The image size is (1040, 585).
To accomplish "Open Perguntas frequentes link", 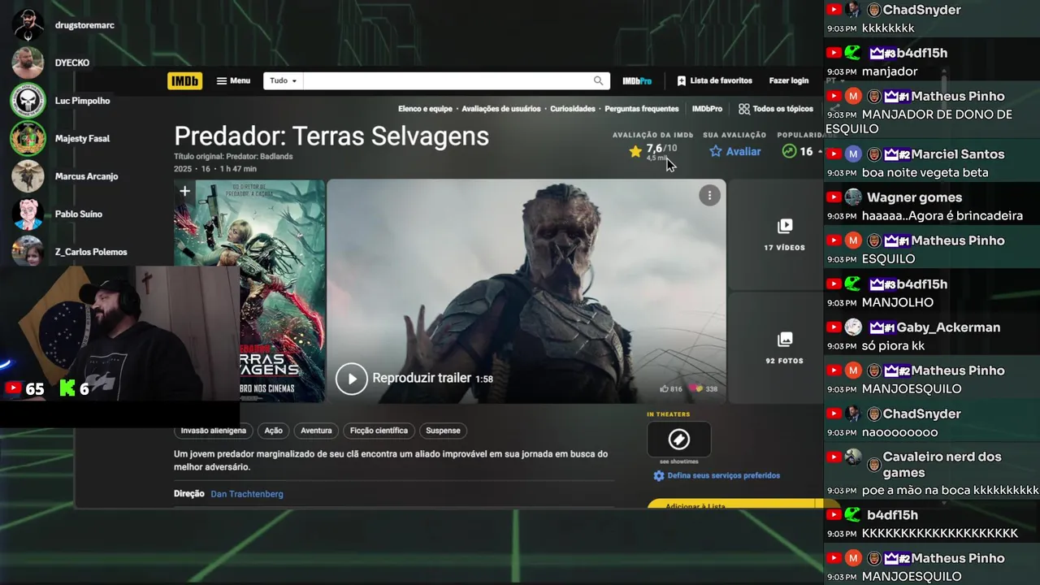I will 642,109.
